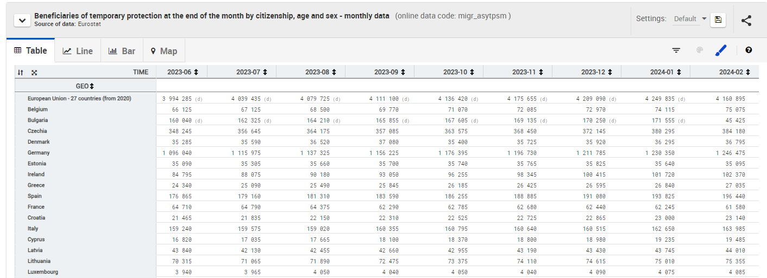Click the blue paintbrush format icon
767x278 pixels.
click(721, 50)
